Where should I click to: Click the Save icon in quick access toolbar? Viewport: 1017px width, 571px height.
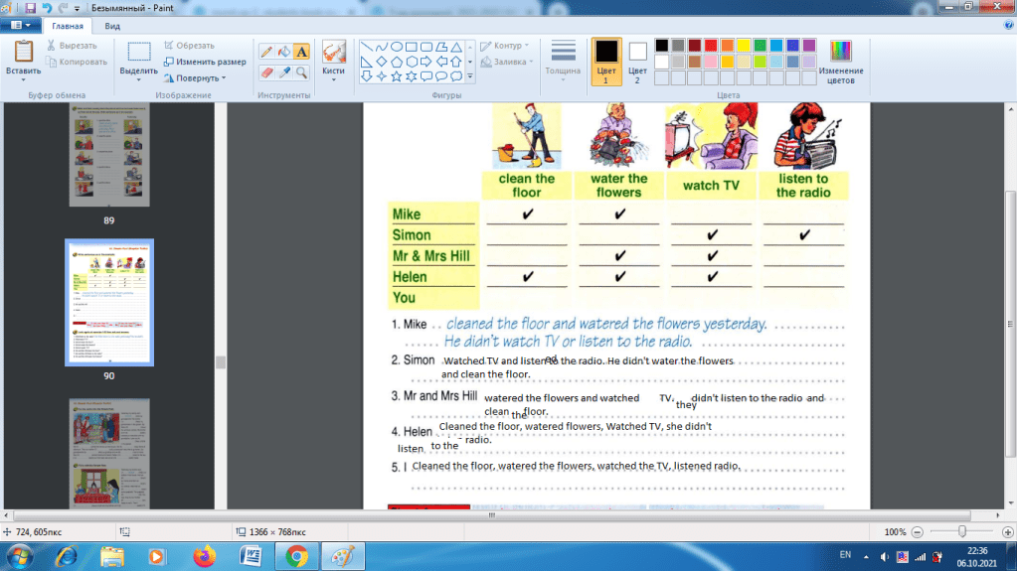pyautogui.click(x=31, y=8)
